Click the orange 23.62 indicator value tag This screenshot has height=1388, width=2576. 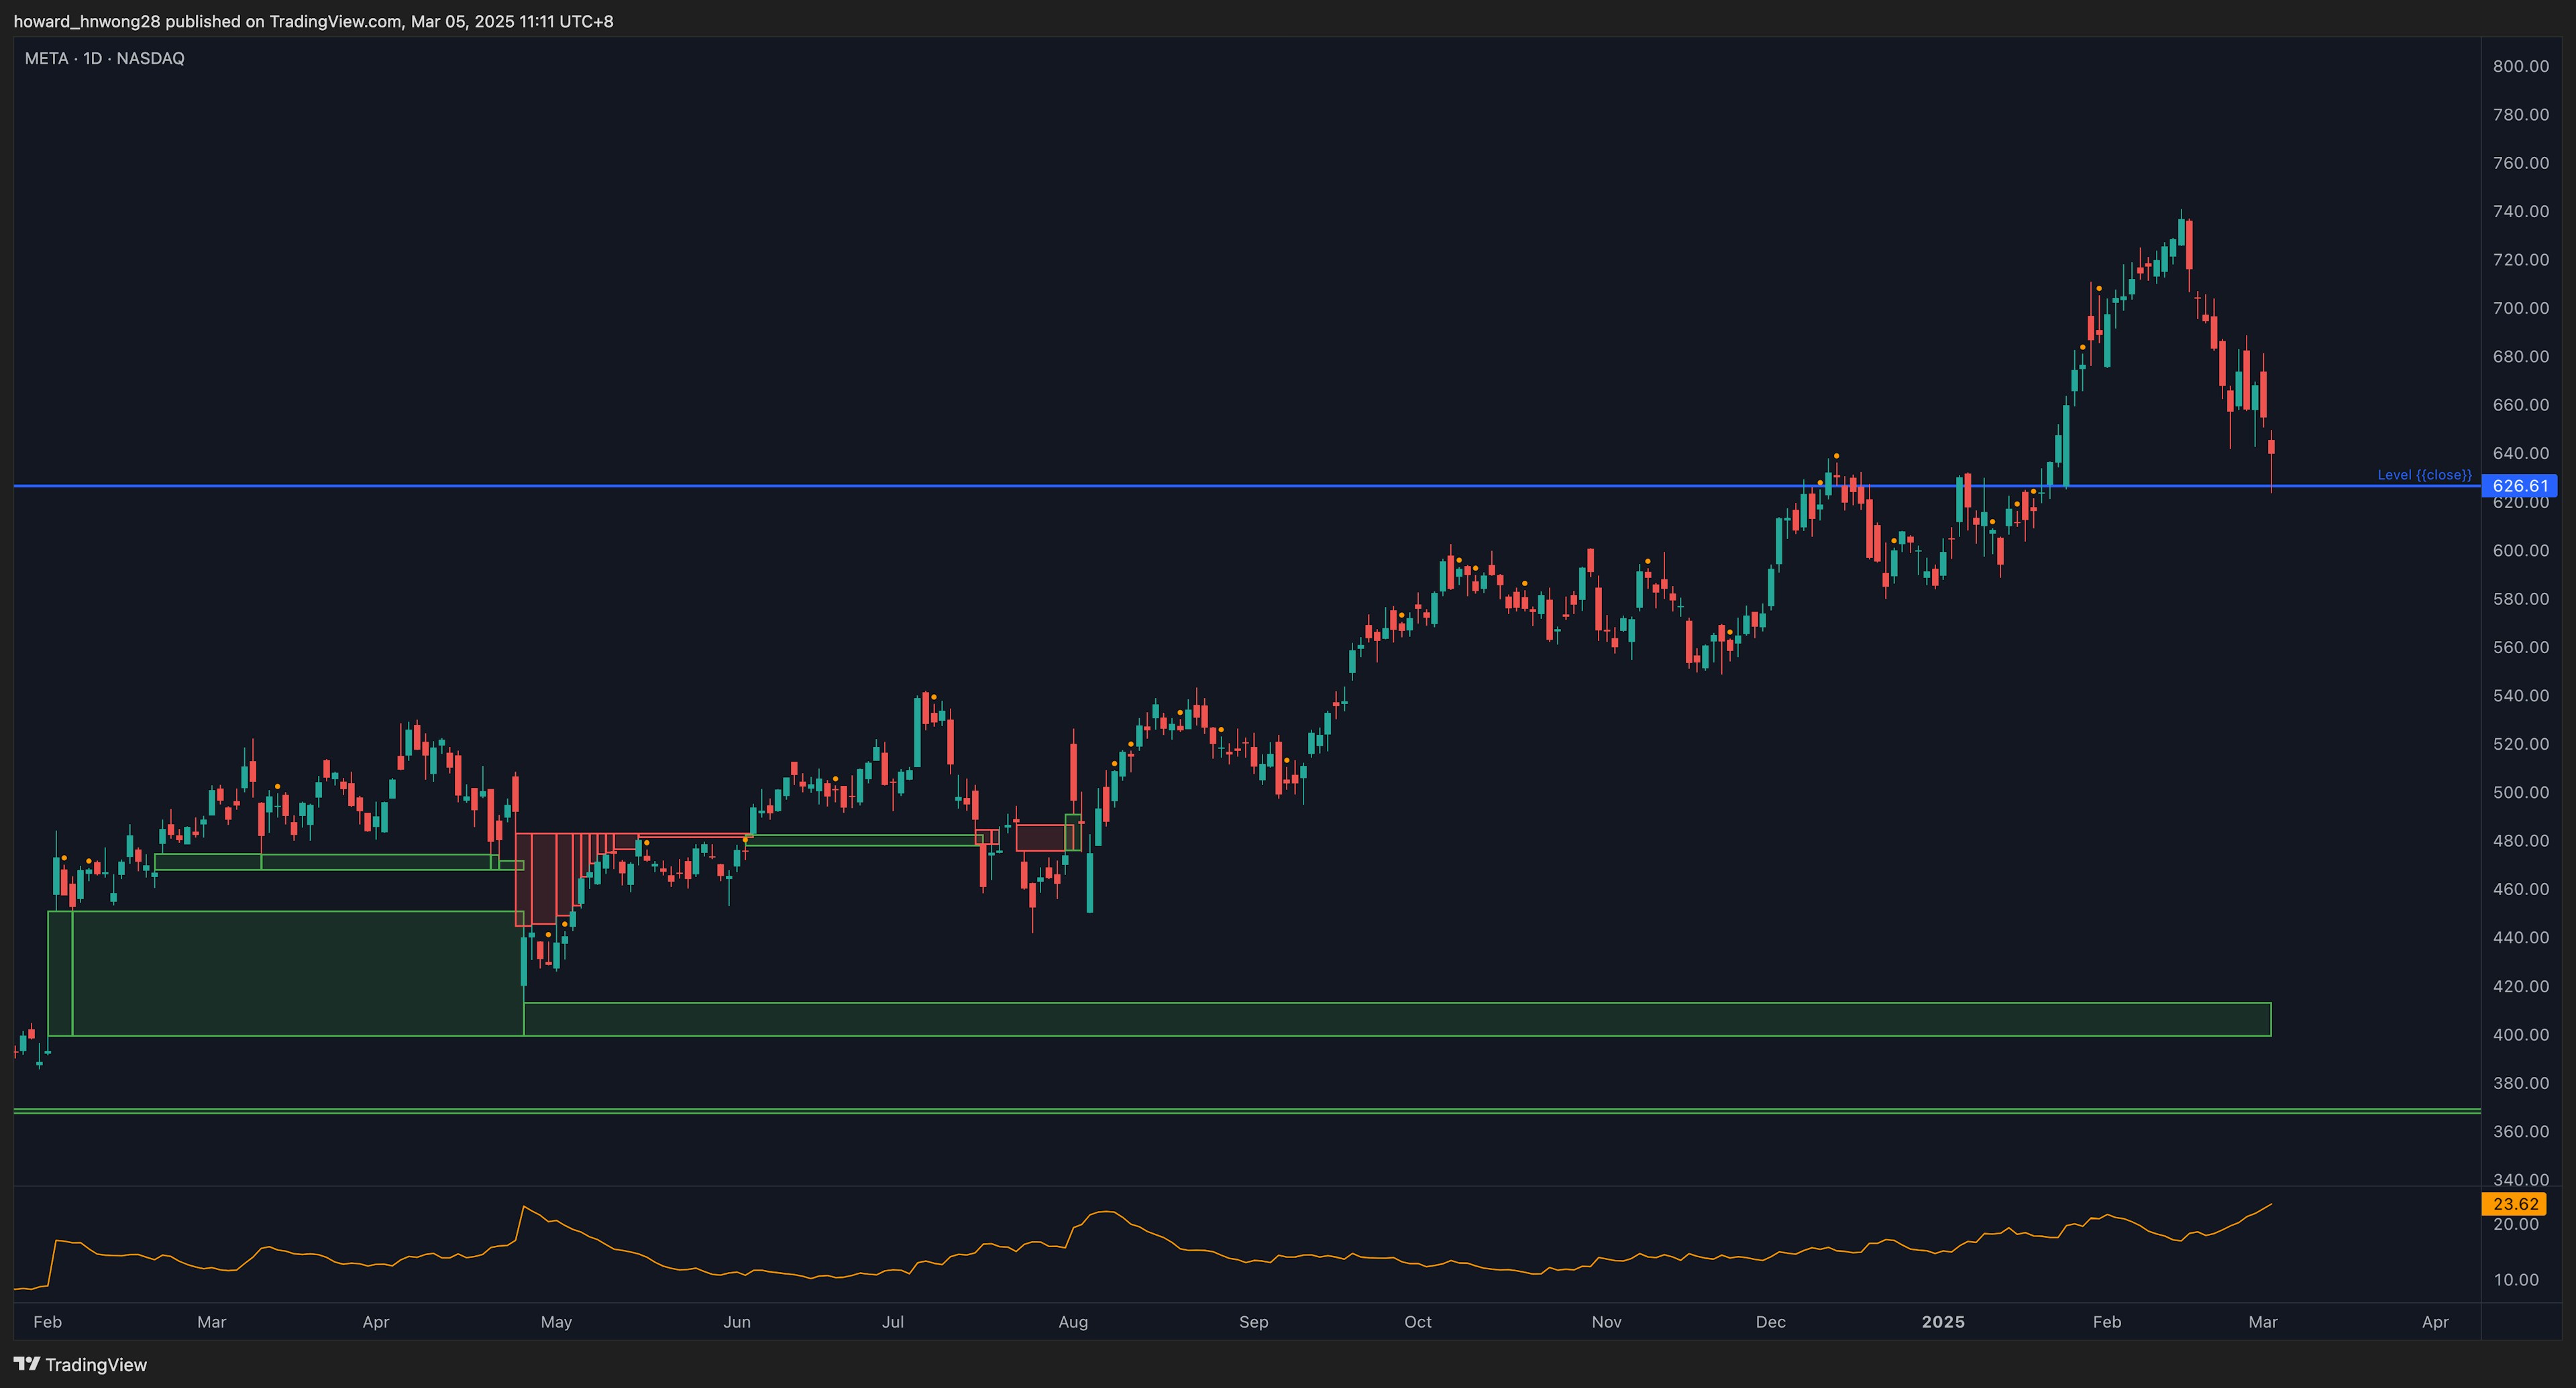tap(2514, 1204)
